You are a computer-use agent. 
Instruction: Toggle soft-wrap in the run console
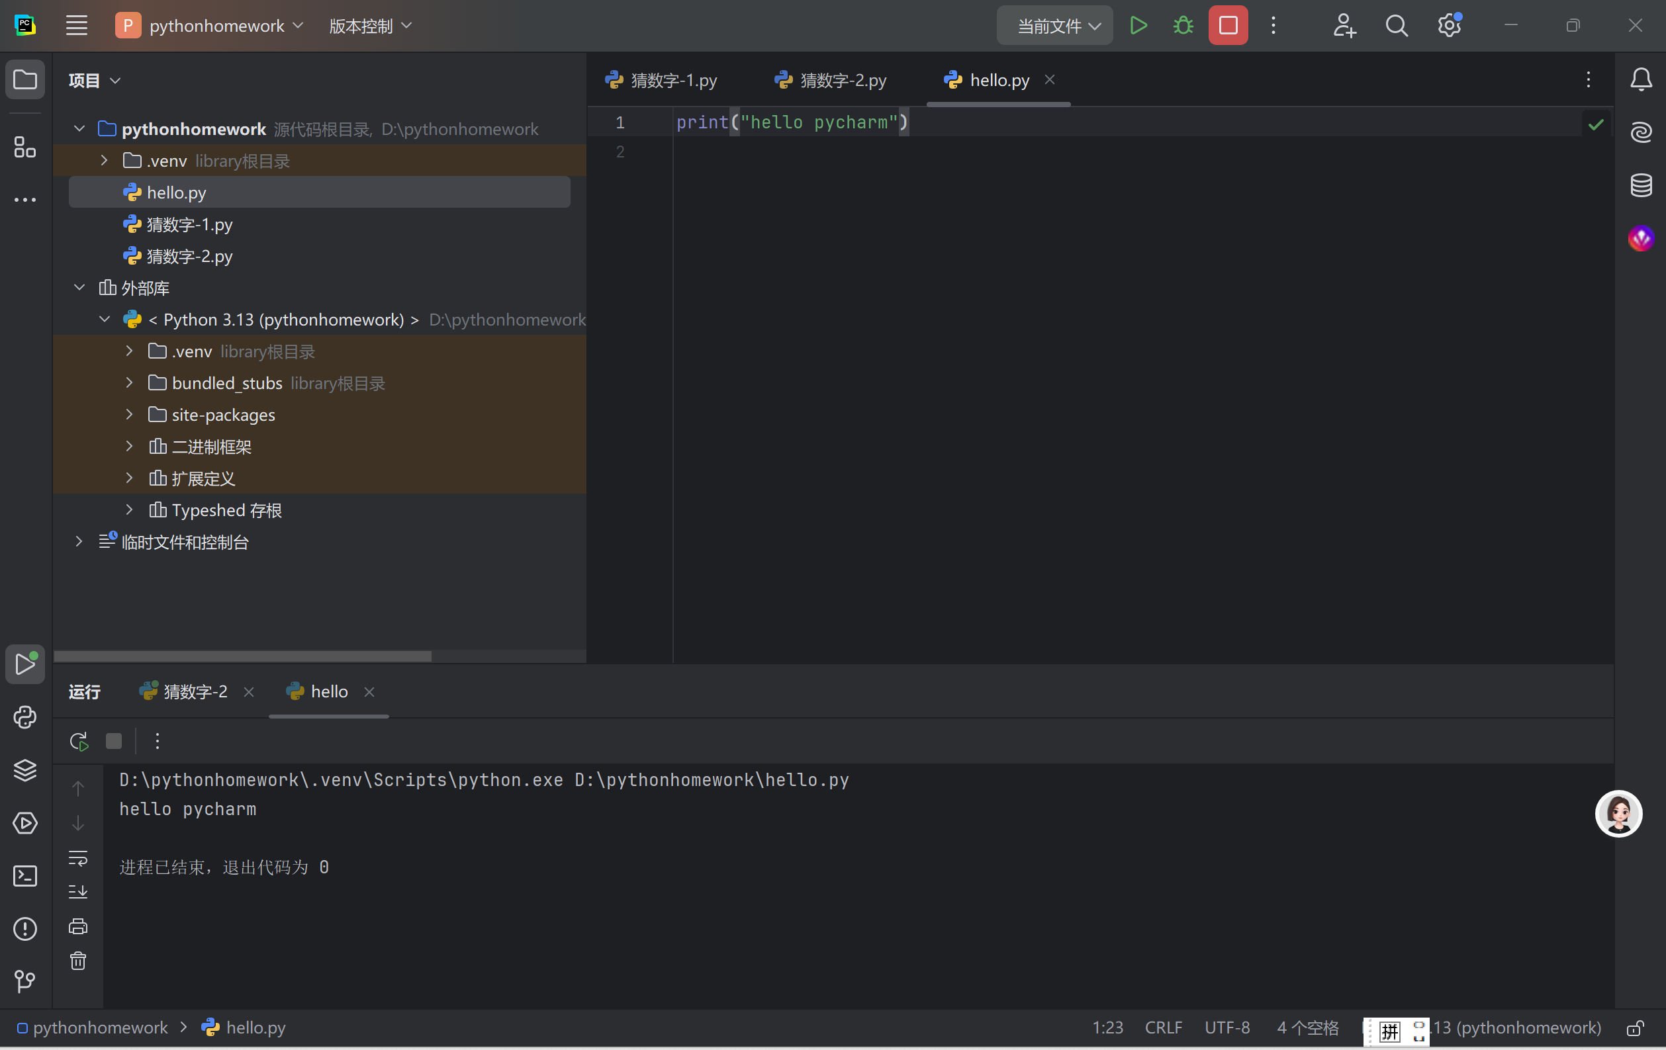click(78, 857)
